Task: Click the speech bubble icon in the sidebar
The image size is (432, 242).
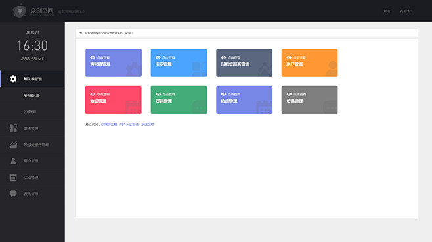Action: click(x=13, y=193)
